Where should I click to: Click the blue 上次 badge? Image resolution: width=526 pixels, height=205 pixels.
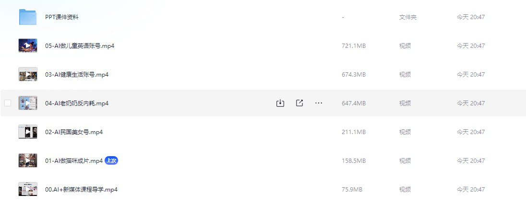tap(111, 161)
